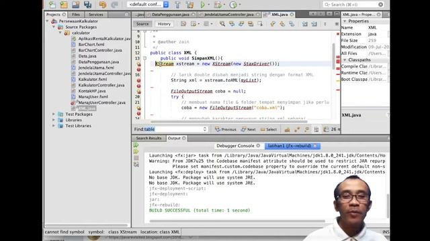The height and width of the screenshot is (241, 430).
Task: Select BarChart.fxml in project tree
Action: (x=91, y=44)
